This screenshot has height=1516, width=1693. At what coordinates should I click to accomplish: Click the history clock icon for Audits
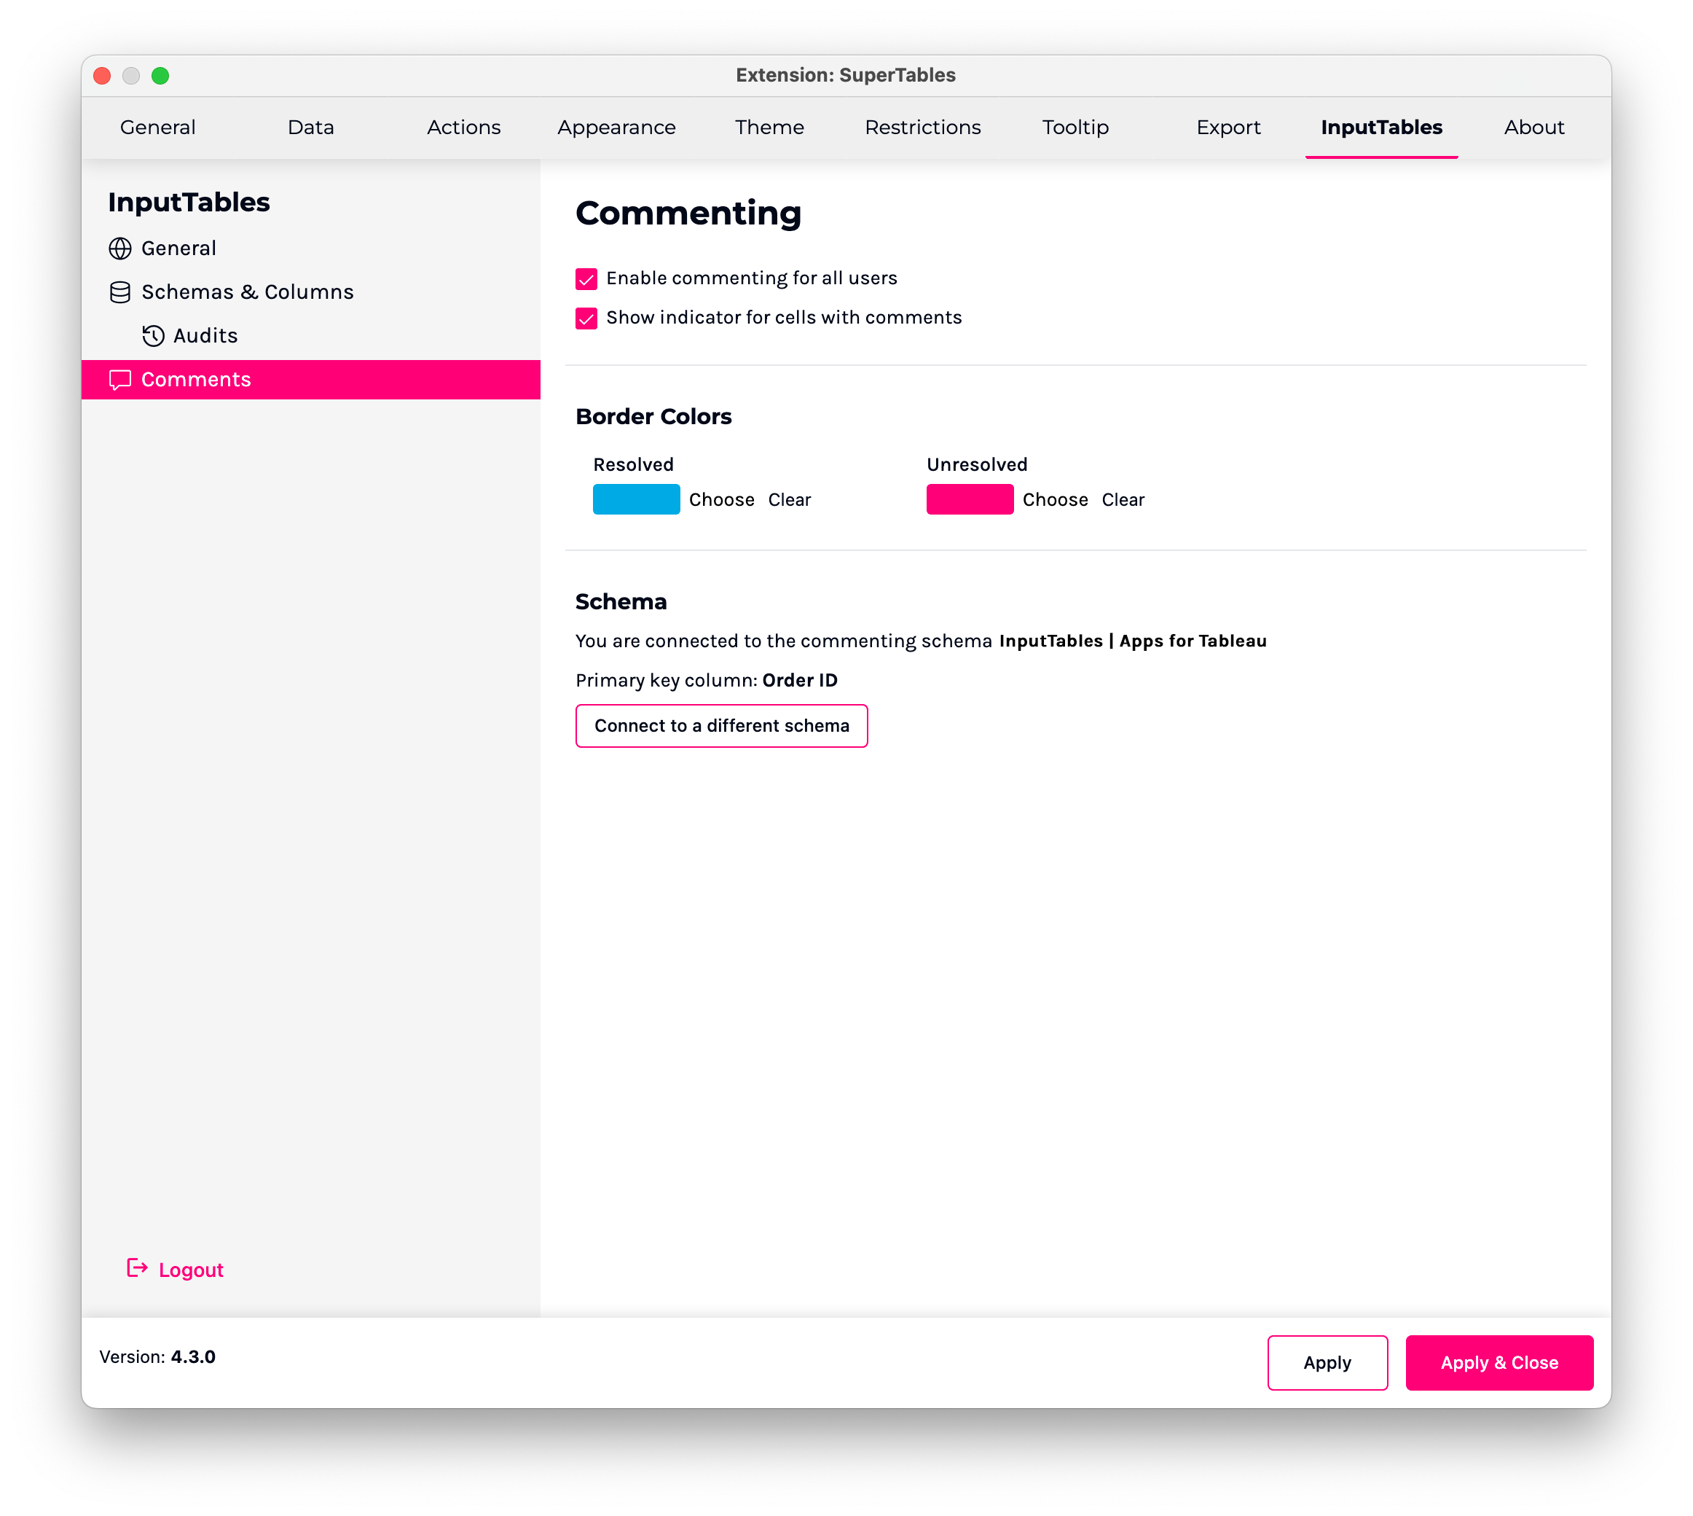[153, 336]
